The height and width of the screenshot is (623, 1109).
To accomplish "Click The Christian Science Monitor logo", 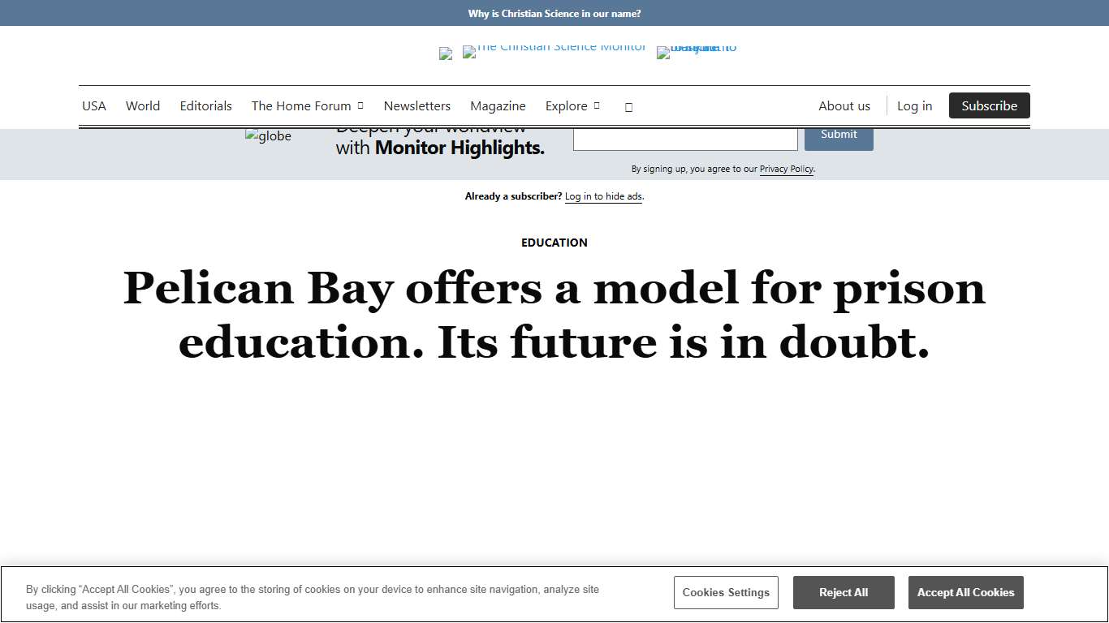I will coord(554,51).
